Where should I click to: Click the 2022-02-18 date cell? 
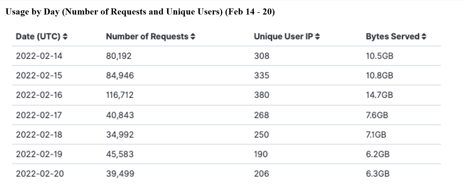tap(39, 135)
